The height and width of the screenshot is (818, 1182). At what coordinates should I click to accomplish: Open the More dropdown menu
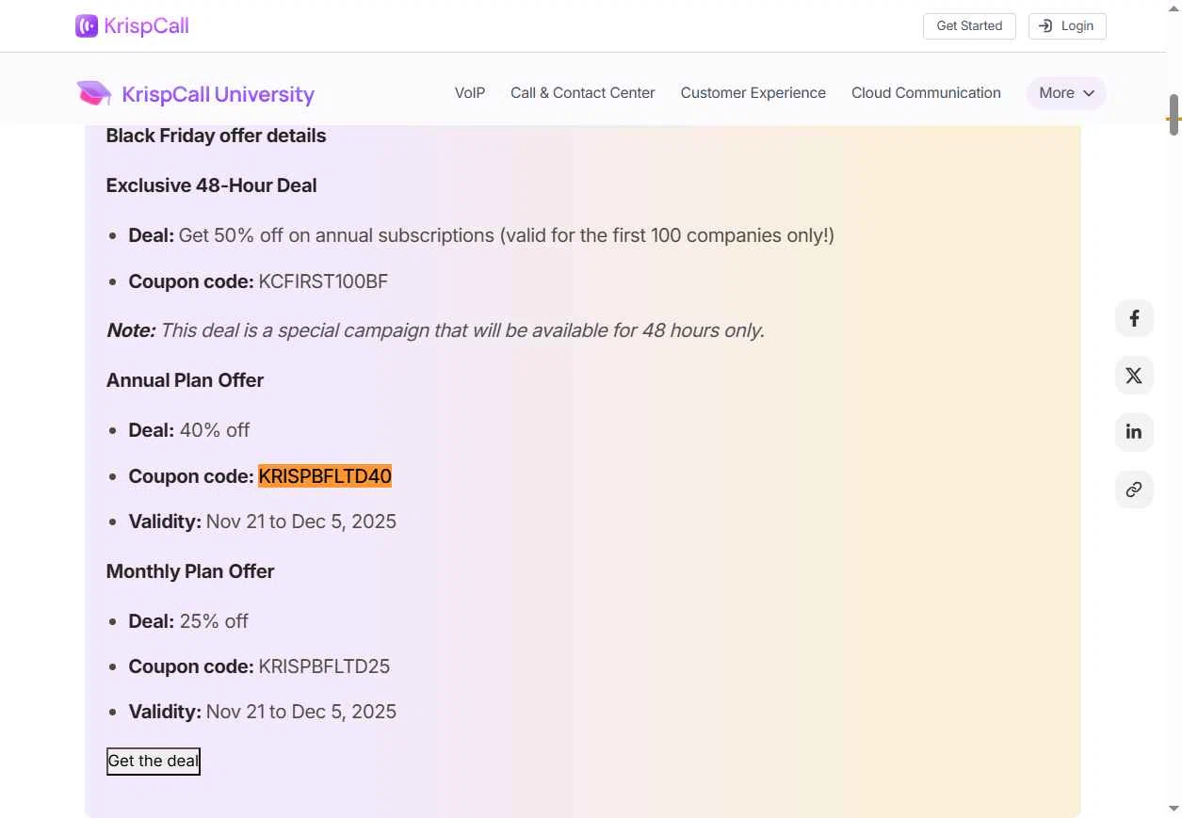click(1066, 93)
